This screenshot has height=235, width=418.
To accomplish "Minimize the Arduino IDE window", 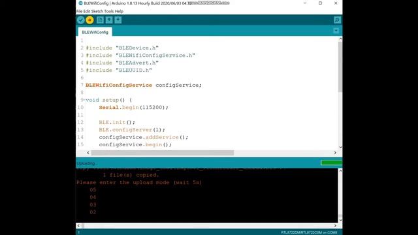I will click(x=305, y=3).
